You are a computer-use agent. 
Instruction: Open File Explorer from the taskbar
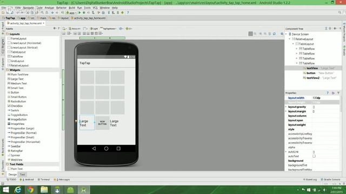(44, 190)
